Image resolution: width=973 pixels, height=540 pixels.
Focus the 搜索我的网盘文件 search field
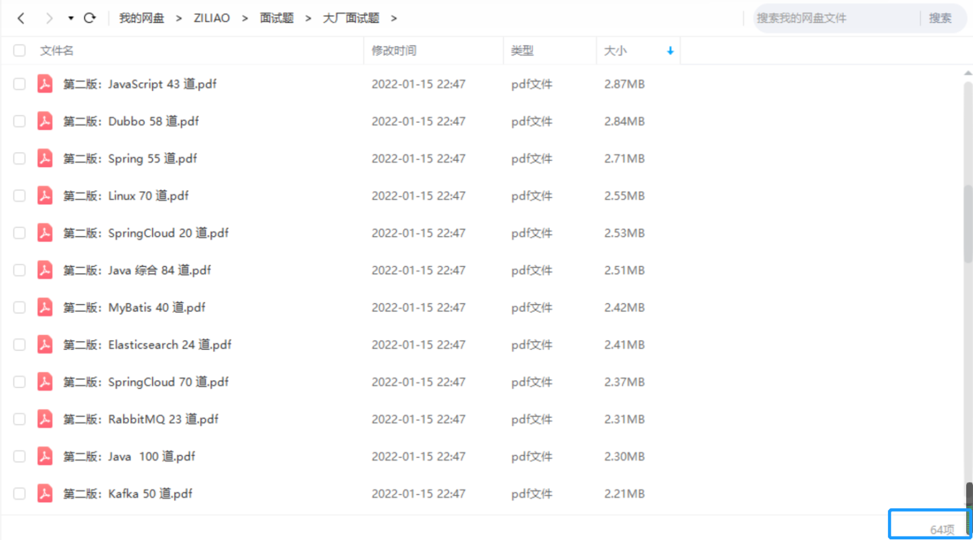click(837, 18)
